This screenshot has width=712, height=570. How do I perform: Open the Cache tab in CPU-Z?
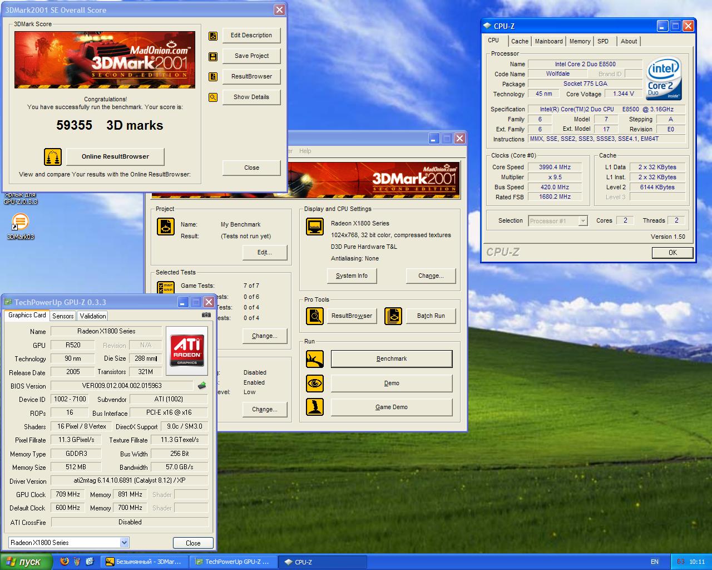coord(520,41)
